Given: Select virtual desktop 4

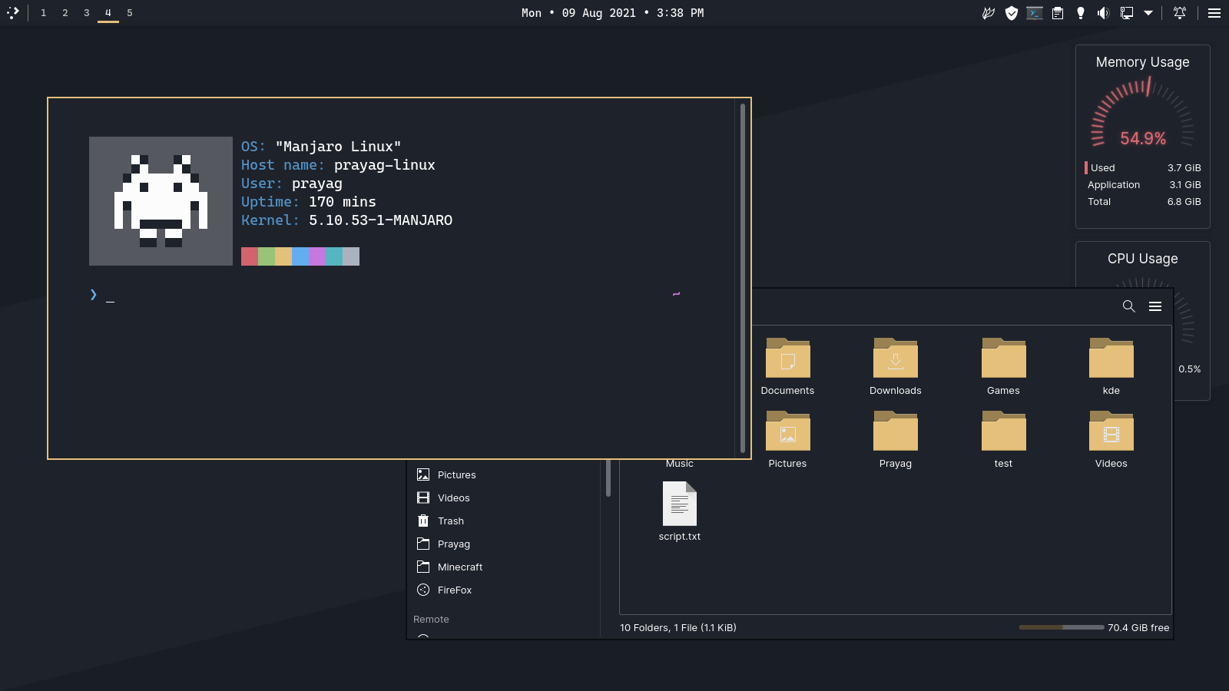Looking at the screenshot, I should tap(108, 13).
